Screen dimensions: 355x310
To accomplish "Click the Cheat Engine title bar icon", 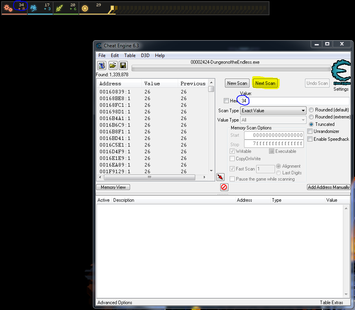I will pyautogui.click(x=99, y=46).
